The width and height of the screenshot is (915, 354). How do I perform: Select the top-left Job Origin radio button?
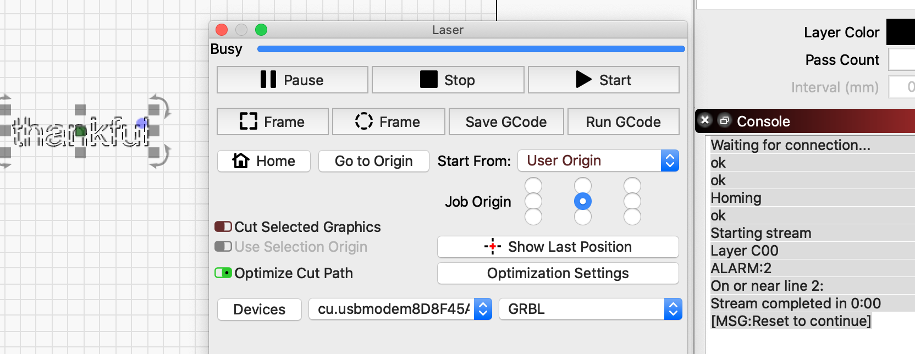point(533,186)
